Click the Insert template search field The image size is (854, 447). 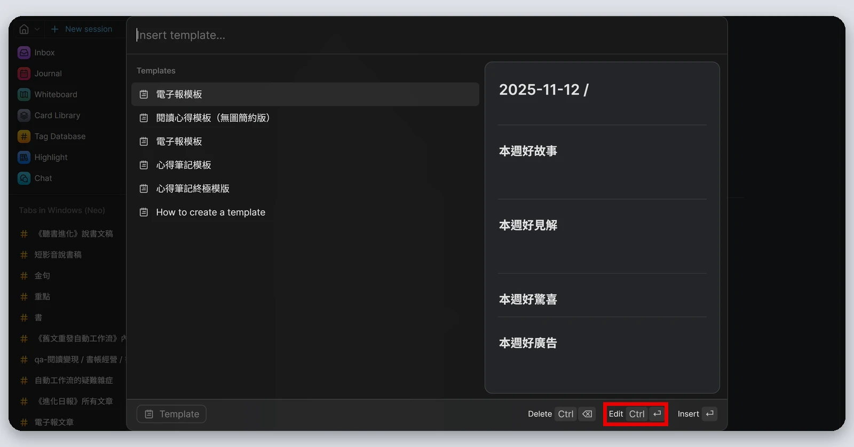tap(426, 35)
